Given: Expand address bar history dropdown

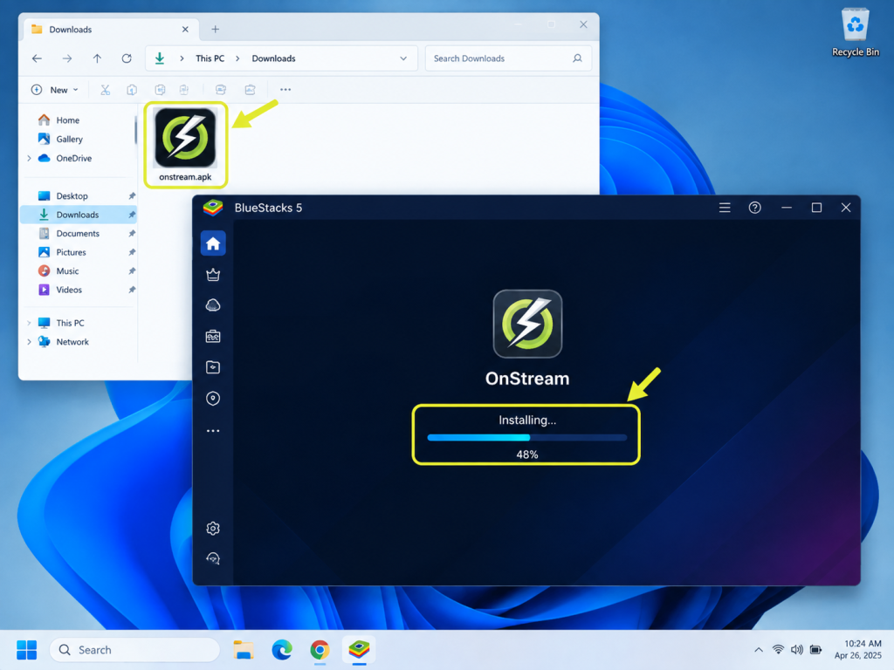Looking at the screenshot, I should click(x=403, y=58).
